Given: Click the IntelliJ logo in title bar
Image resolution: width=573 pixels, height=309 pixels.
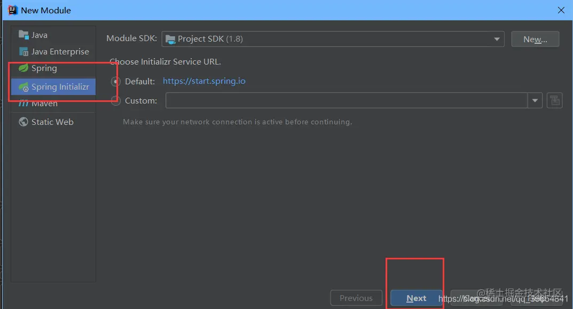Looking at the screenshot, I should click(x=12, y=10).
